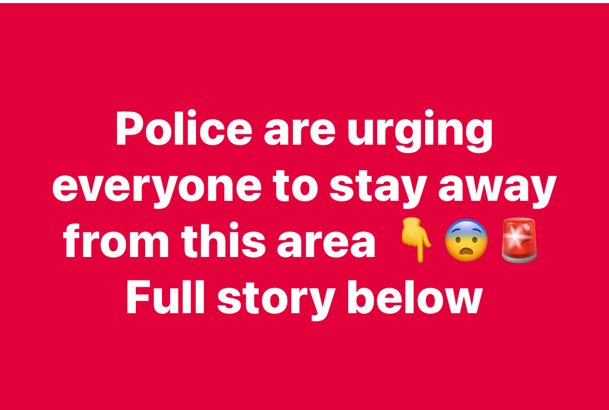Click the downward pointing hand emoji
This screenshot has height=410, width=609.
point(415,239)
